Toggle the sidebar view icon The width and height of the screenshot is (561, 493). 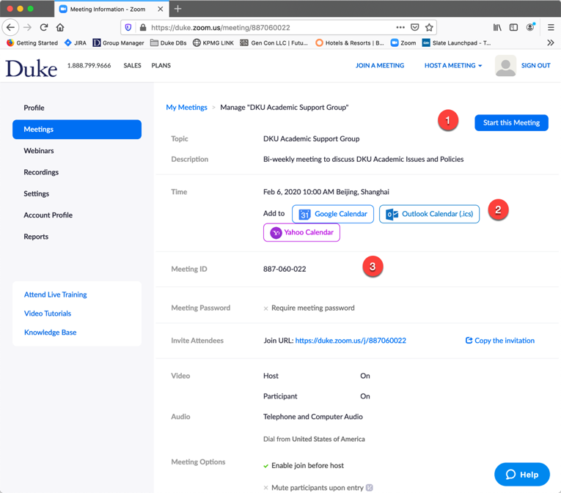point(513,28)
